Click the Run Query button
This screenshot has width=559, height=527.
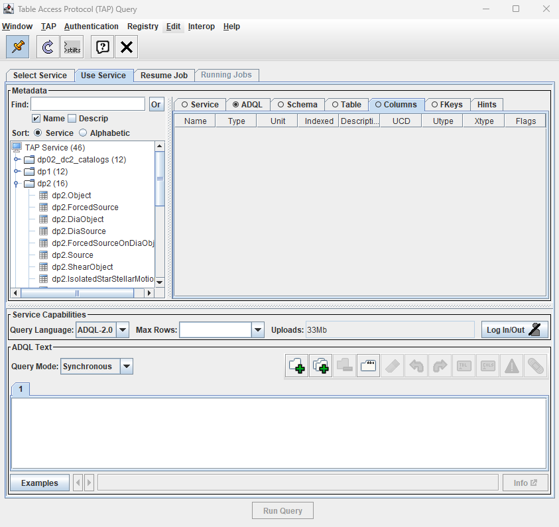(282, 510)
